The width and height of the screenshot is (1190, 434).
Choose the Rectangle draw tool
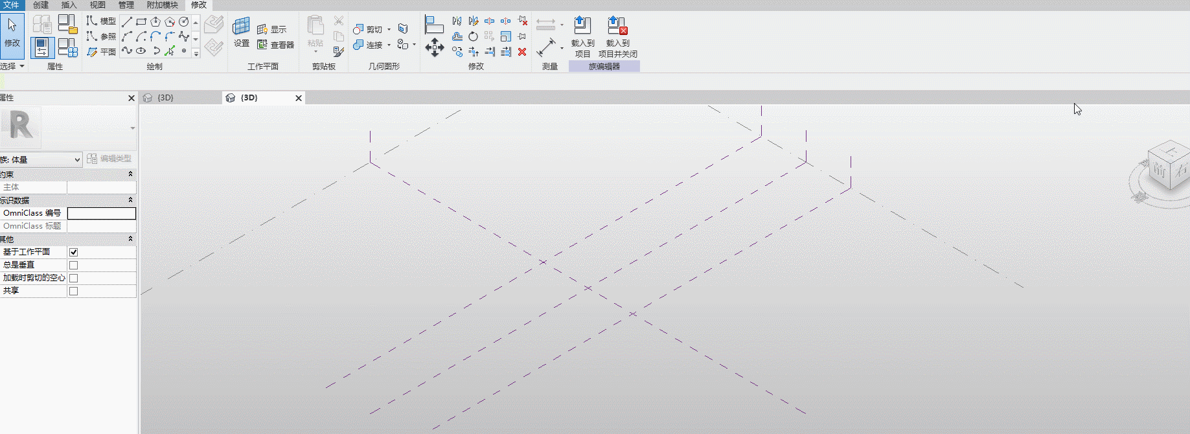pyautogui.click(x=141, y=22)
